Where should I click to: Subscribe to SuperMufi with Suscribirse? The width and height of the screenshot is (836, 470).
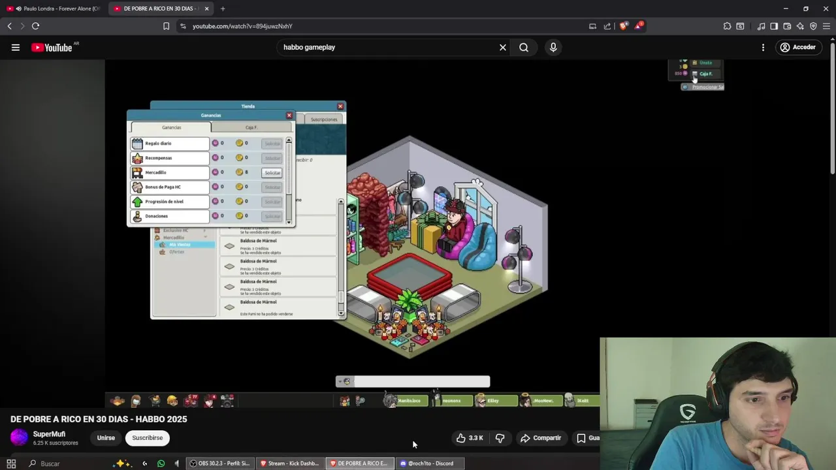click(148, 438)
